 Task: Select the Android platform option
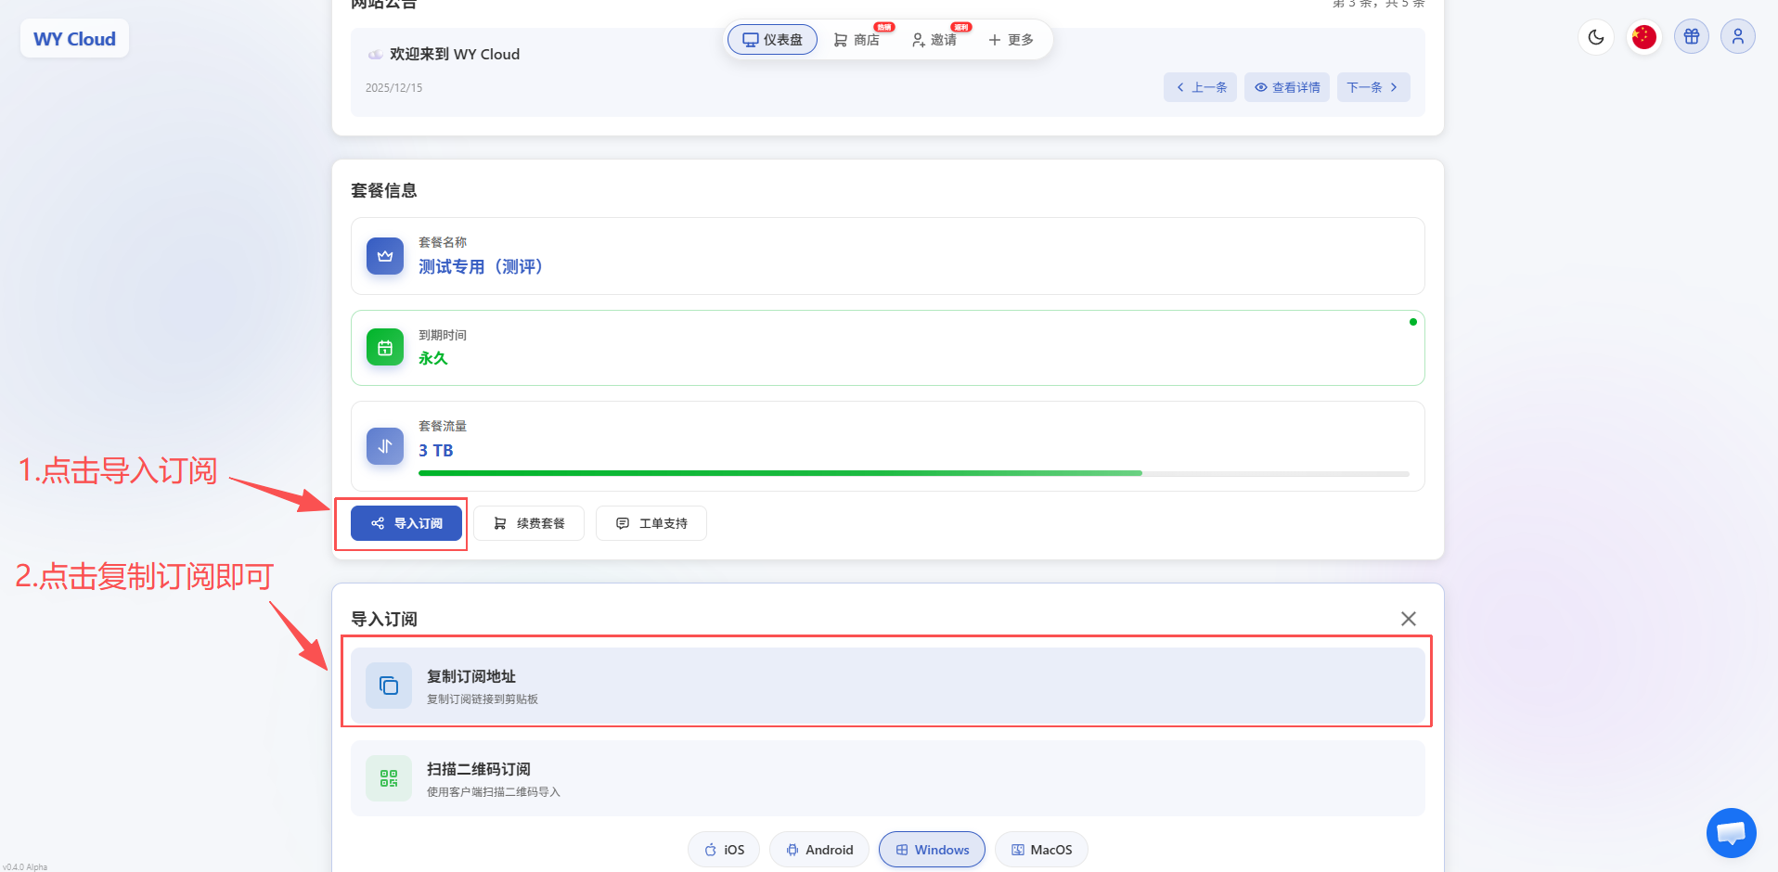[818, 850]
